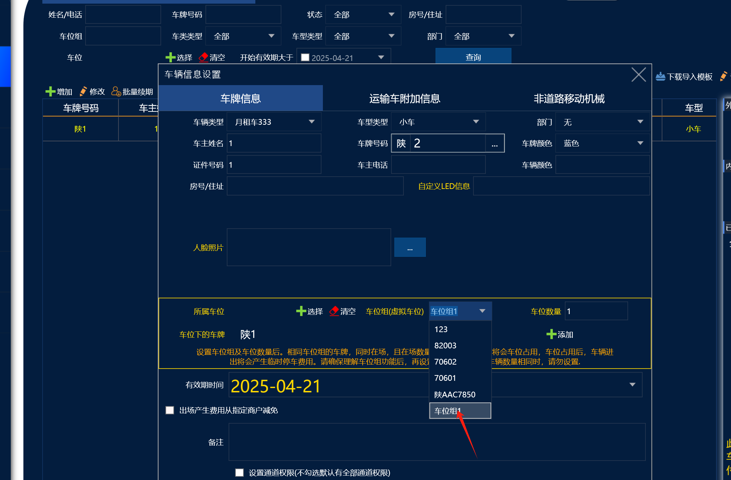This screenshot has width=731, height=480.
Task: Click the 车主电话 input field
Action: click(438, 165)
